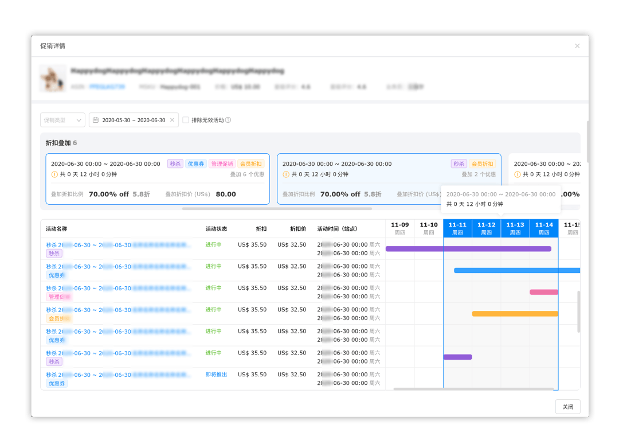Enable the 排除无效活动 checkbox
The height and width of the screenshot is (444, 619).
[x=186, y=120]
